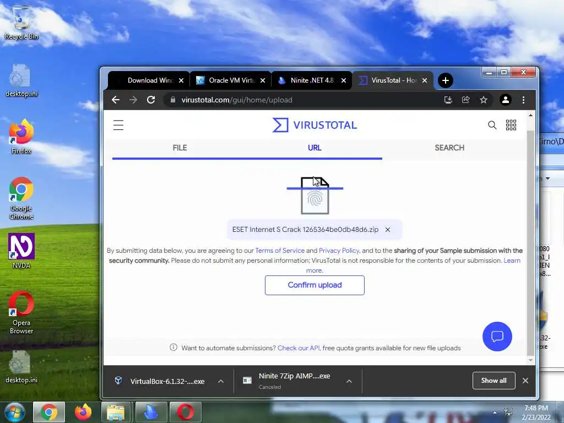This screenshot has width=564, height=423.
Task: Show all downloads
Action: tap(493, 381)
